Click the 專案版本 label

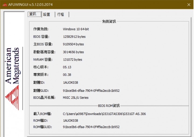pyautogui.click(x=41, y=75)
